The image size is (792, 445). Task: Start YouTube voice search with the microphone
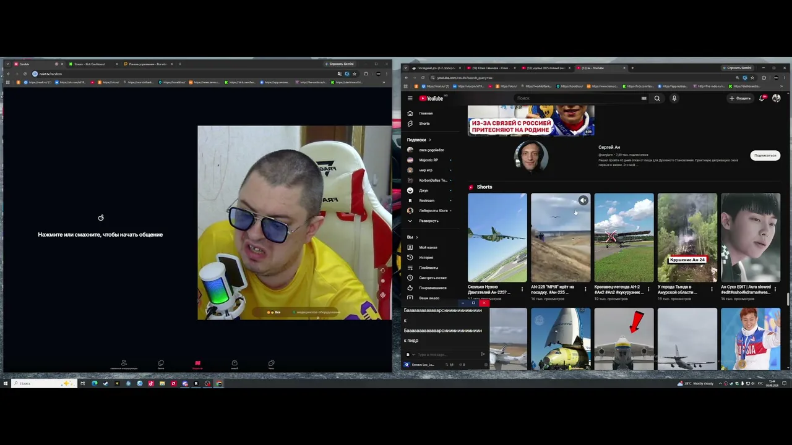coord(674,98)
